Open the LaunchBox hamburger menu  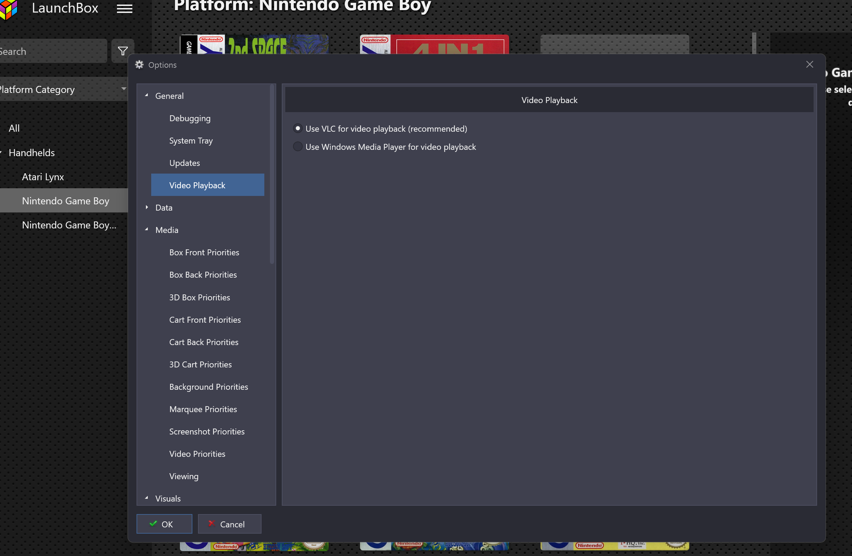pyautogui.click(x=124, y=9)
